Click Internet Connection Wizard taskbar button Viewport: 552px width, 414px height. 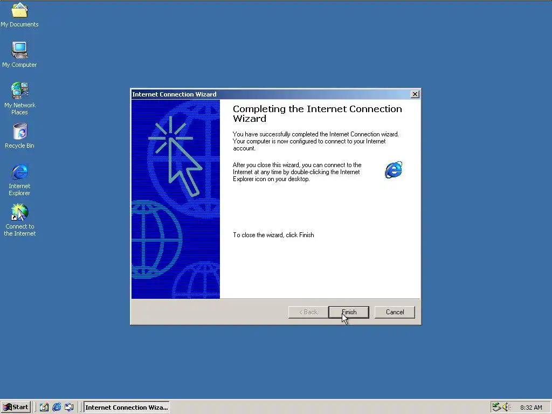click(x=126, y=408)
